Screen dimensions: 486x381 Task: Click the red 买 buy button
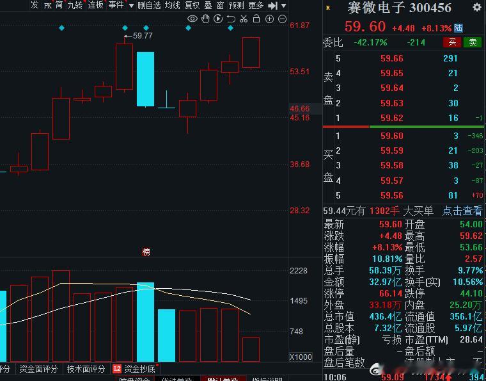[452, 42]
